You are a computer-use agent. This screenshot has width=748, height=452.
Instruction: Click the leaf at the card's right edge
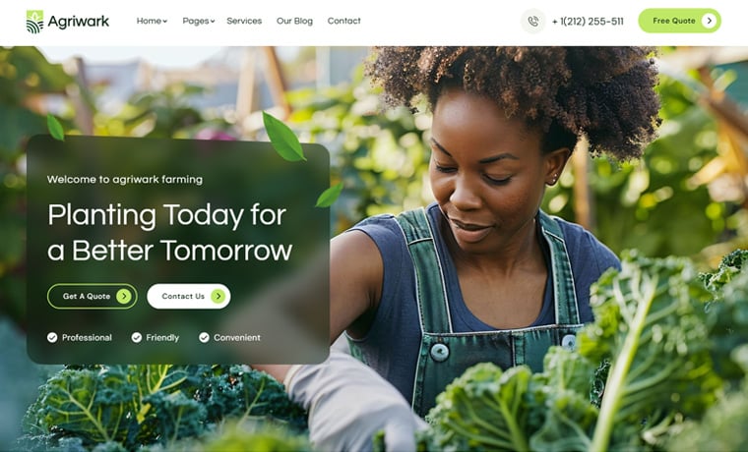[x=329, y=196]
